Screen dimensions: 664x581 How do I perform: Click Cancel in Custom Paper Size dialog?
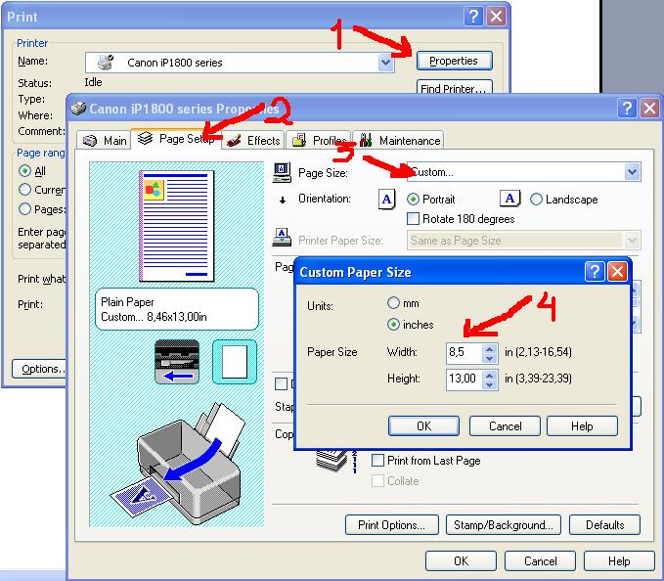505,426
